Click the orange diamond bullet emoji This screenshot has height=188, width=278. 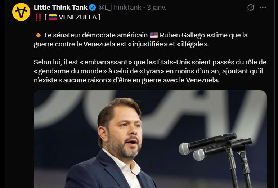[x=38, y=35]
